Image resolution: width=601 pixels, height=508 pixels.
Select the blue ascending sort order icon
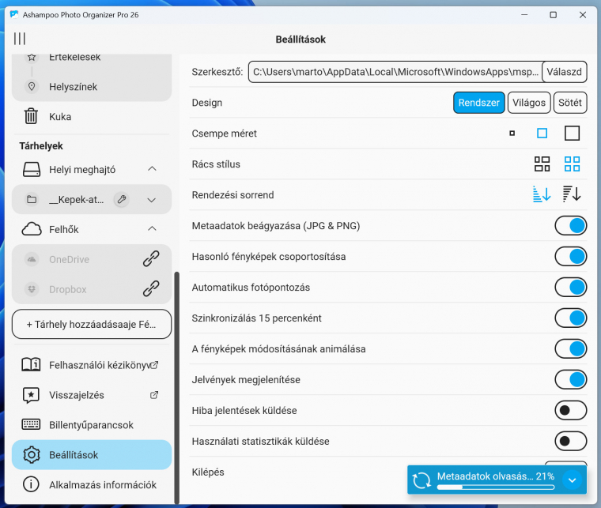point(542,194)
